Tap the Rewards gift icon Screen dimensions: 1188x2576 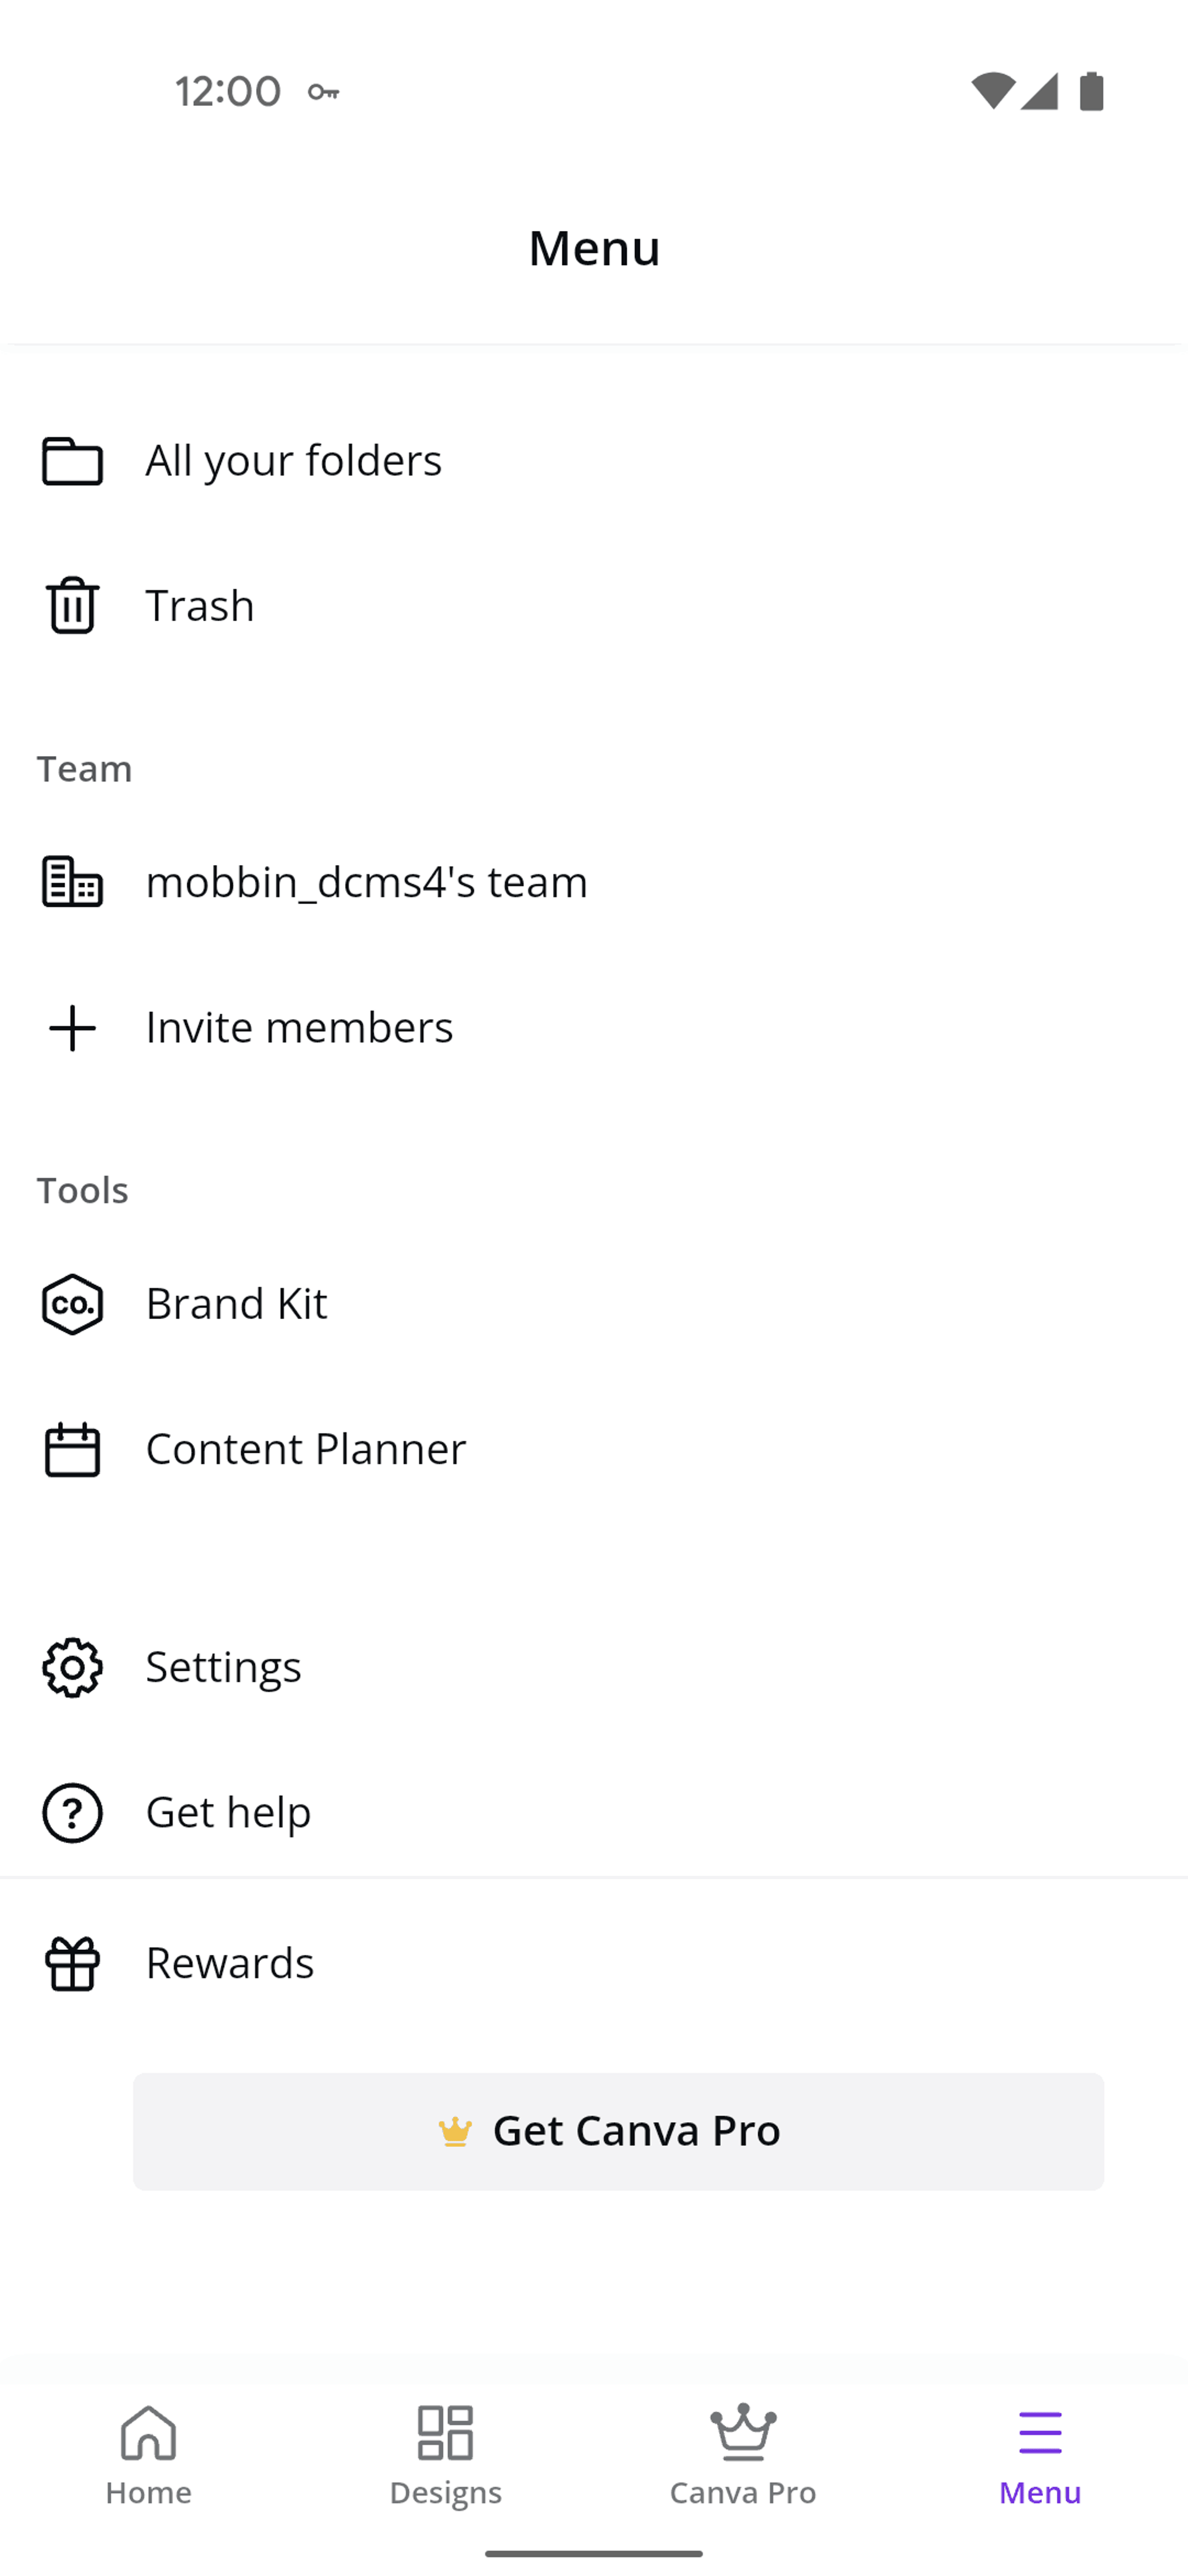[x=72, y=1963]
